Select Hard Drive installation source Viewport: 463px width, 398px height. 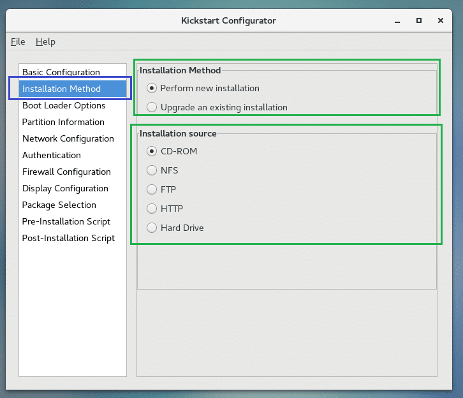coord(152,228)
